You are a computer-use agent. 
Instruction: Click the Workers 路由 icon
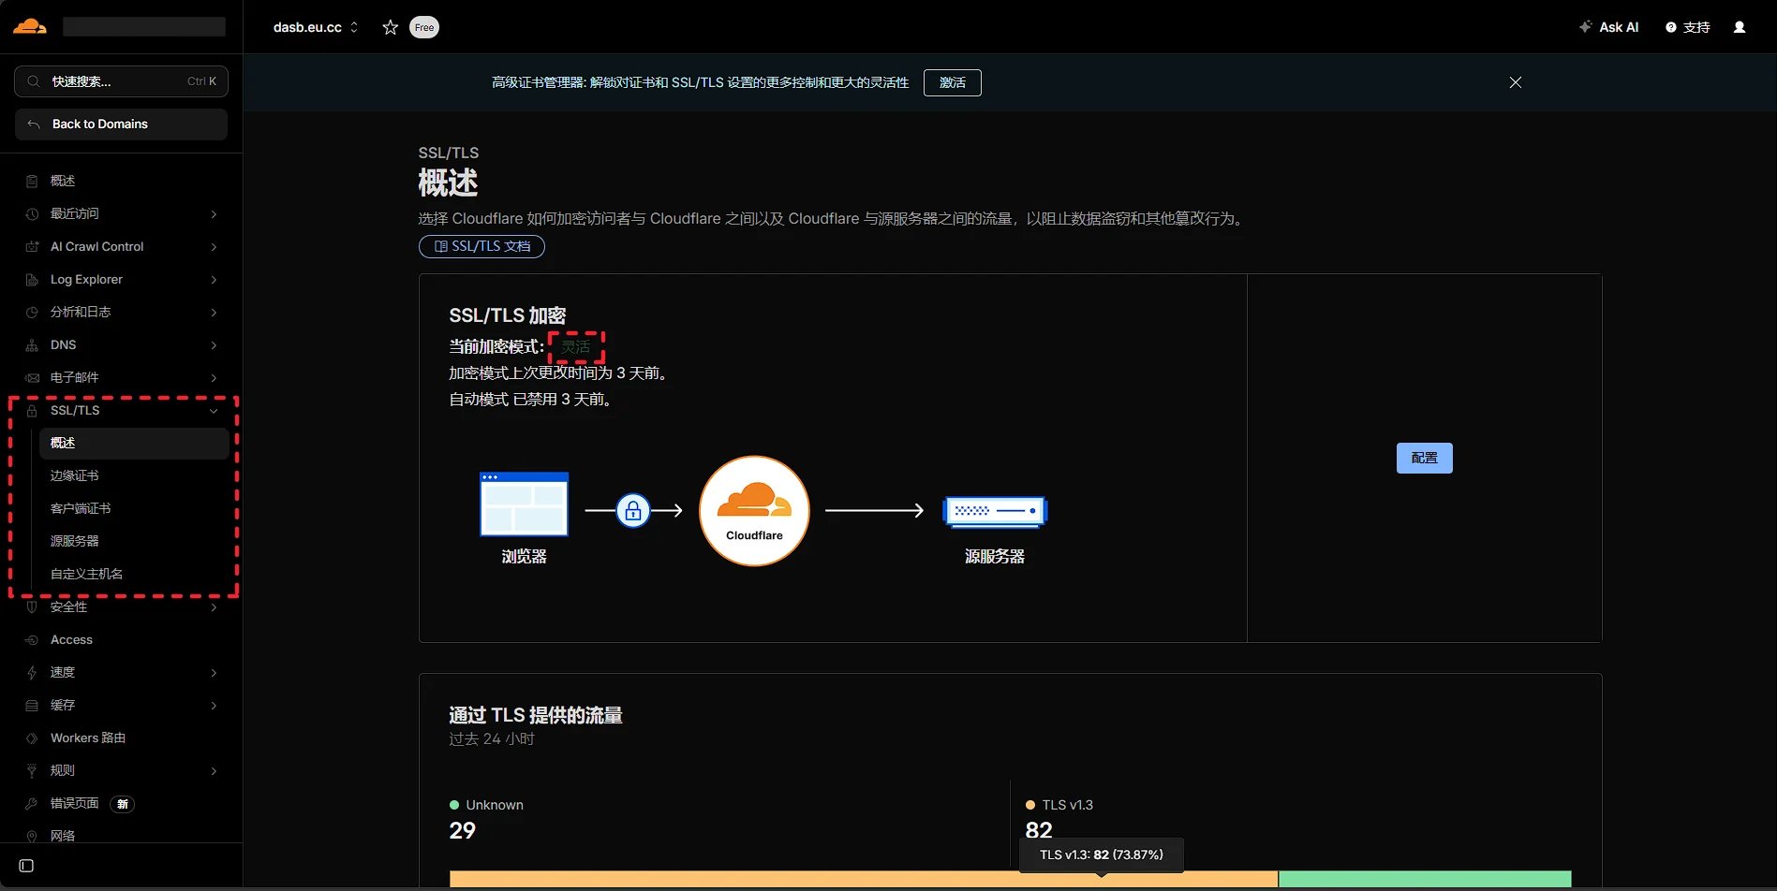tap(32, 738)
